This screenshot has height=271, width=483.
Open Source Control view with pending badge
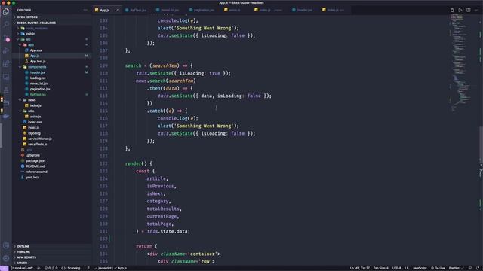coord(6,38)
